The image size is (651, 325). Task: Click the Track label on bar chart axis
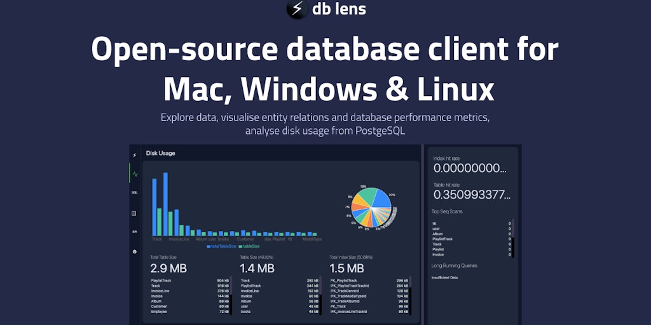point(157,239)
